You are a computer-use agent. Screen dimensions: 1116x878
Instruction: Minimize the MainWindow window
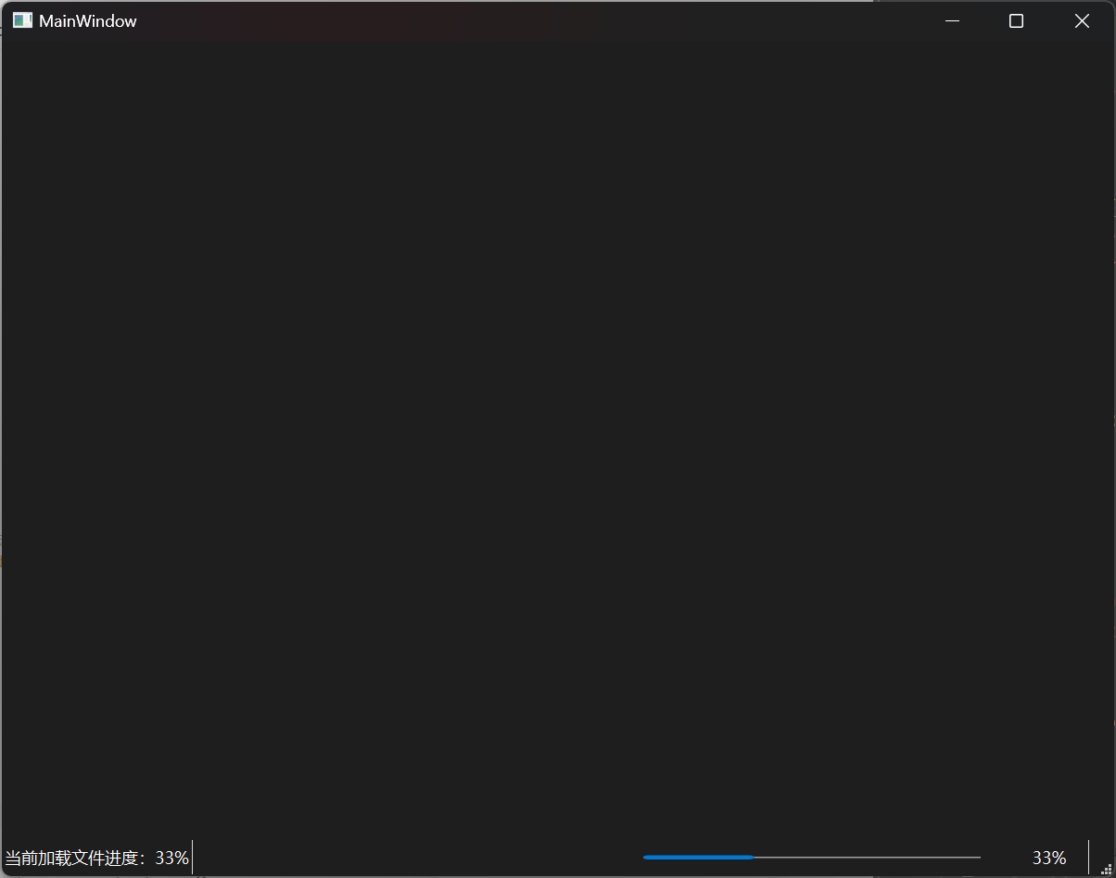point(952,20)
